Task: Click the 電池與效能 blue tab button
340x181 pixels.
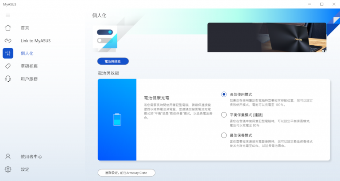Action: pyautogui.click(x=113, y=61)
